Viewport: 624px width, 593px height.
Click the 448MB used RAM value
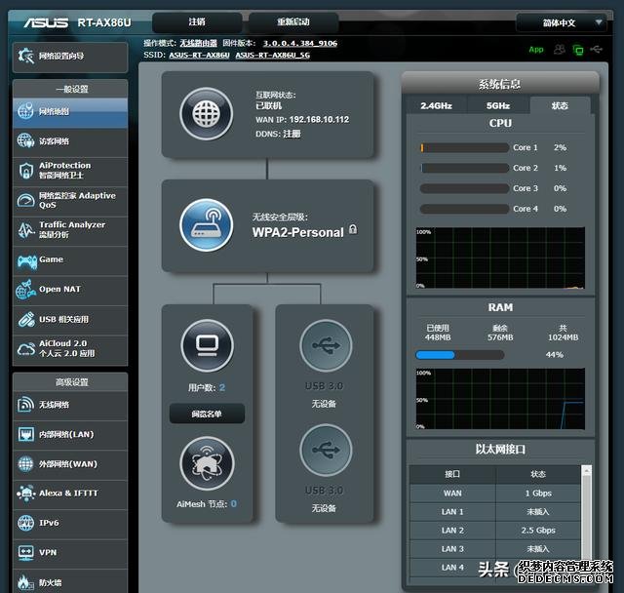(x=438, y=337)
